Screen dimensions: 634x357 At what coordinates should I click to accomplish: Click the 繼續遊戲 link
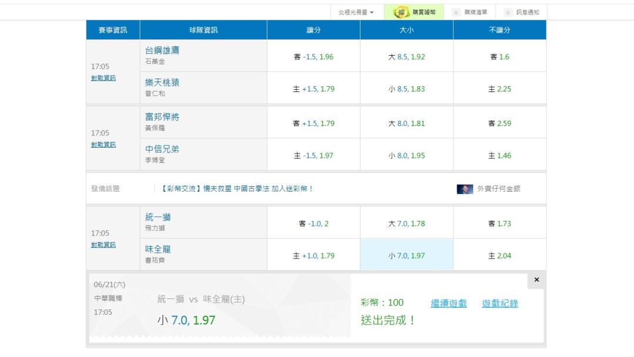point(448,303)
